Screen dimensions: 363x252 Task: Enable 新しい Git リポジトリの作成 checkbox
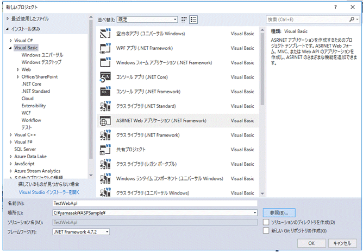pyautogui.click(x=266, y=230)
